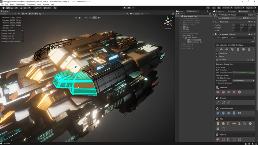Select the Scale tool in the toolbar
258x145 pixels.
(x=16, y=8)
